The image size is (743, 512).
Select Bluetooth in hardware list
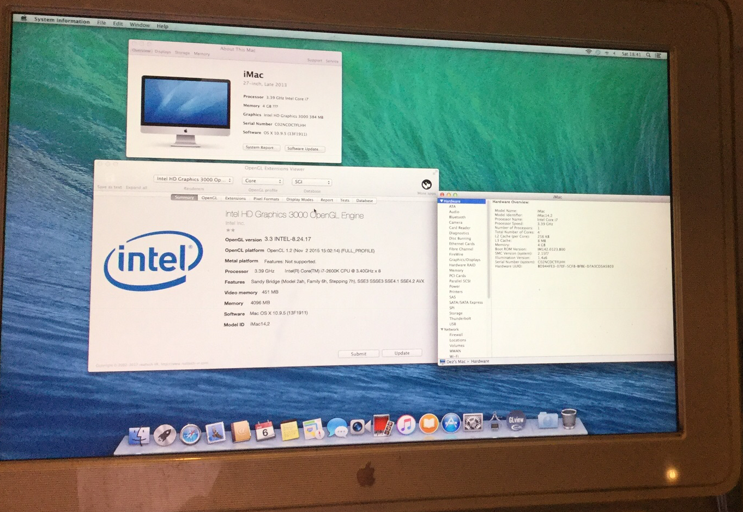[457, 217]
